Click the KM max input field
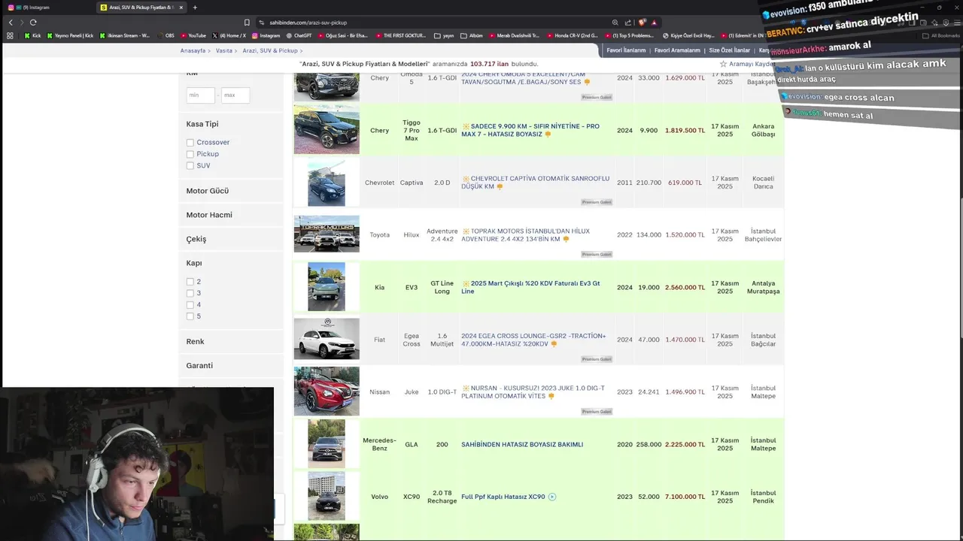Image resolution: width=963 pixels, height=541 pixels. coord(235,95)
